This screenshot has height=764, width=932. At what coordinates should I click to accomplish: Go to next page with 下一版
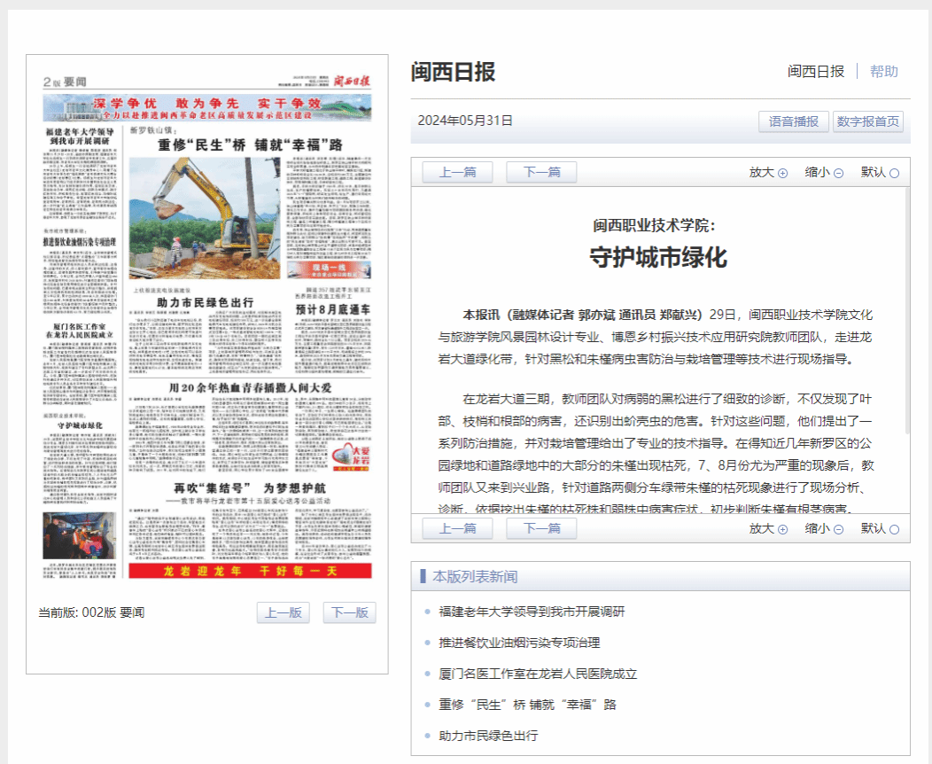(349, 612)
